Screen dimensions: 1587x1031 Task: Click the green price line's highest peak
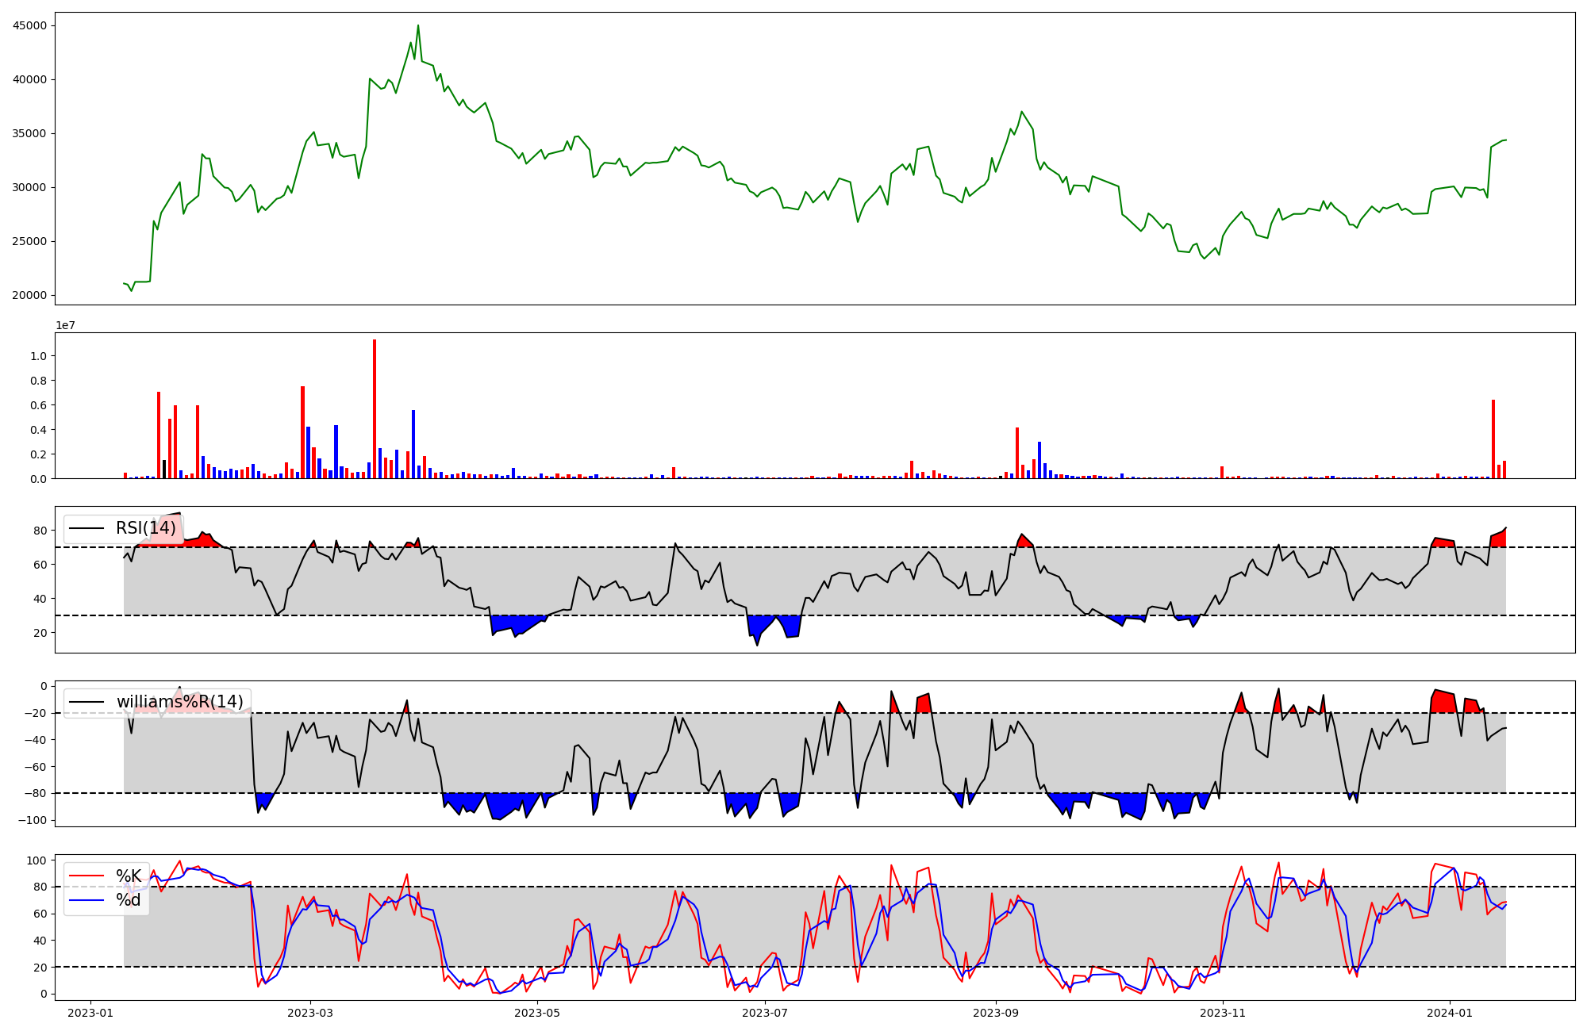point(418,25)
